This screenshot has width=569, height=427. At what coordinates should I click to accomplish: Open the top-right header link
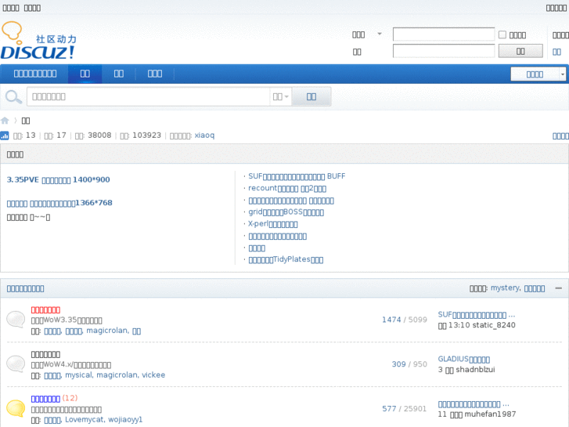tap(556, 8)
